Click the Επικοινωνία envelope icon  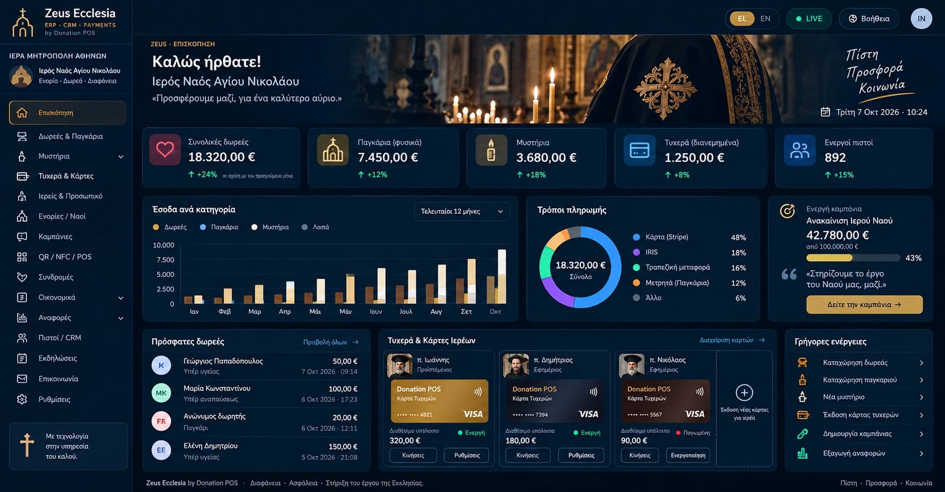22,378
